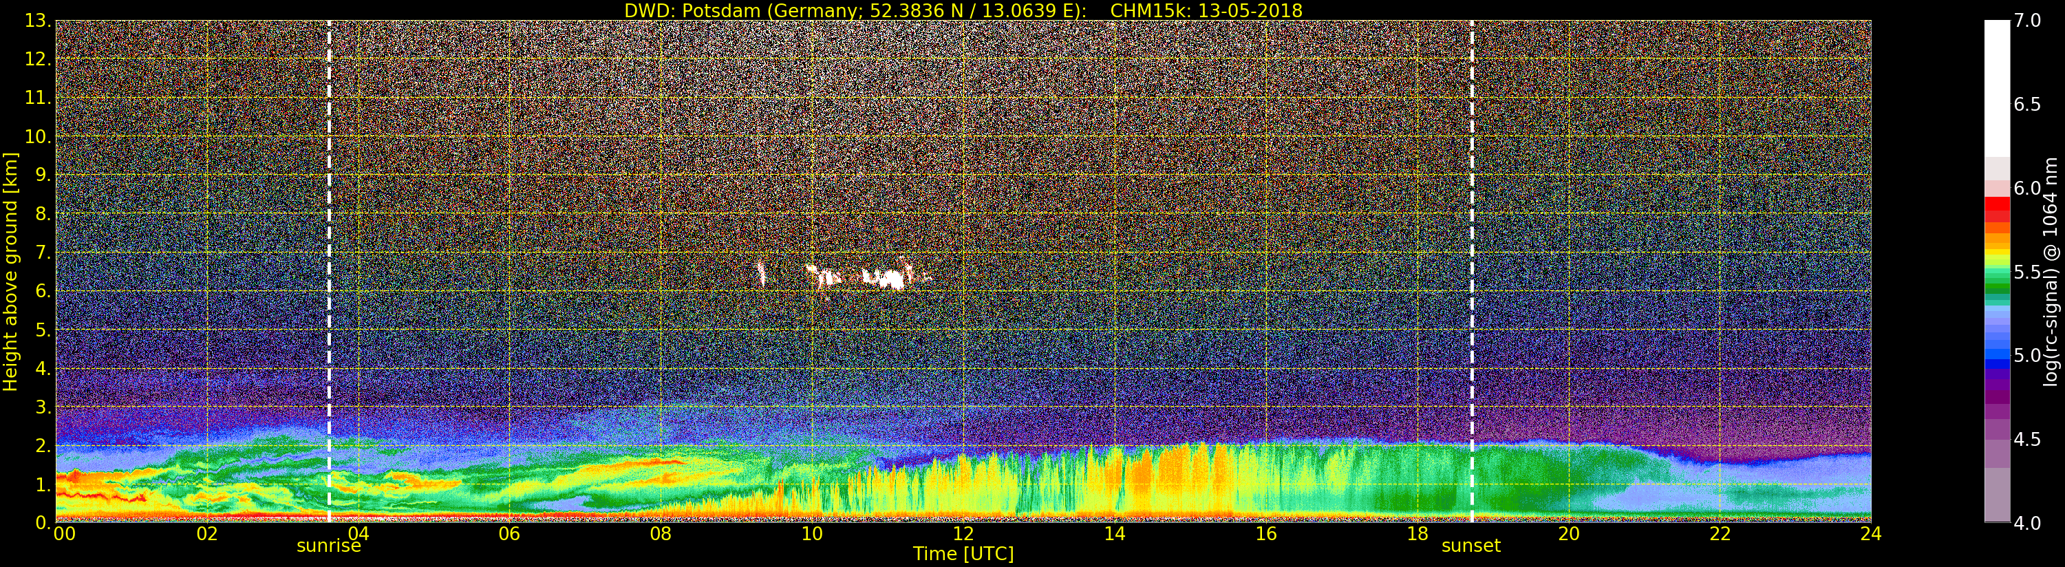Screen dimensions: 2065x567
Task: Click the time axis tick label '18'
Action: (1417, 533)
